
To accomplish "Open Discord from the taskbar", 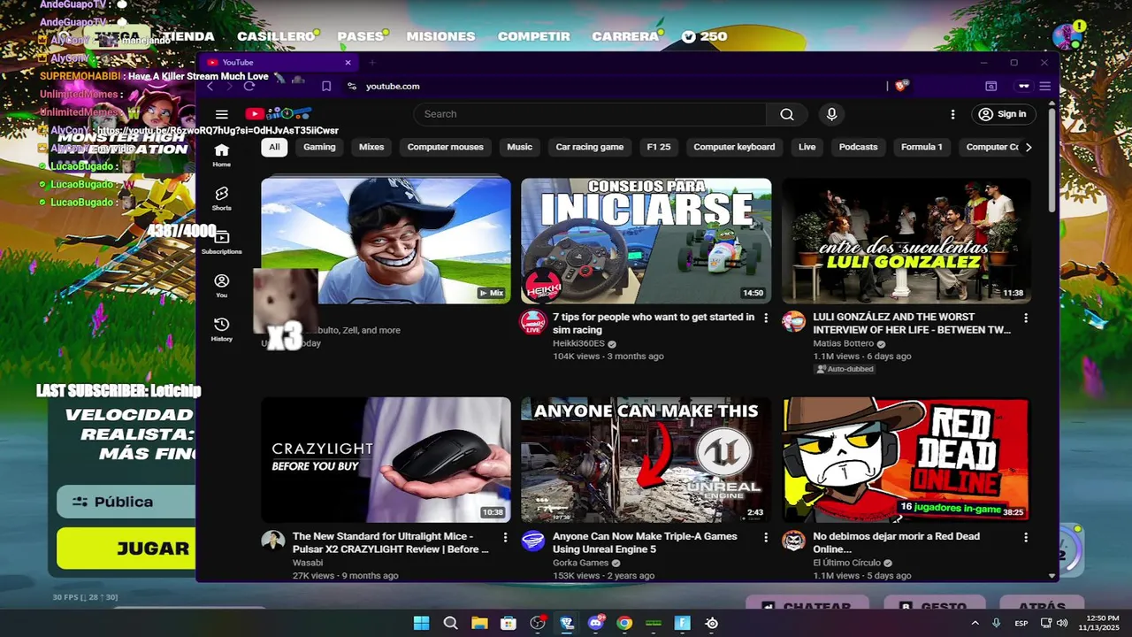I will tap(596, 623).
